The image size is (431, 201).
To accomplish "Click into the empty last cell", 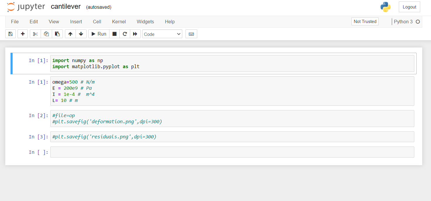I will coord(232,152).
